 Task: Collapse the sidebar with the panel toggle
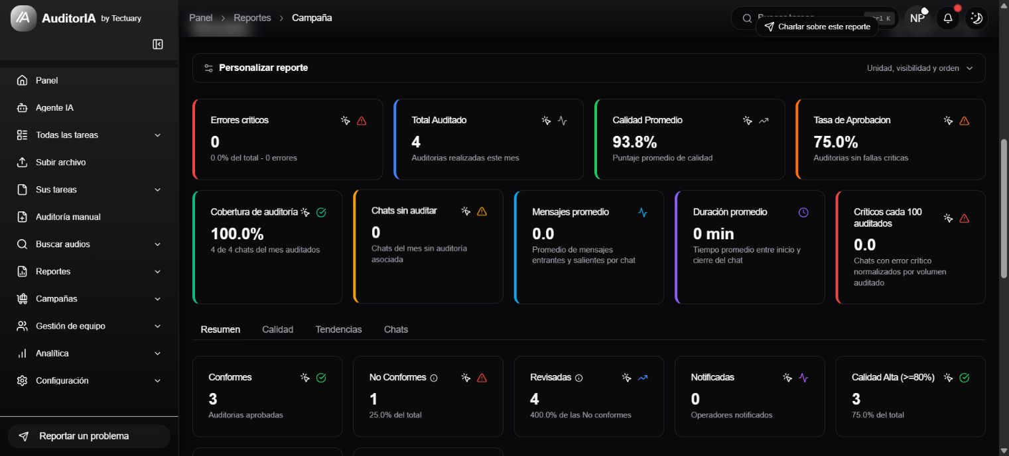(158, 44)
